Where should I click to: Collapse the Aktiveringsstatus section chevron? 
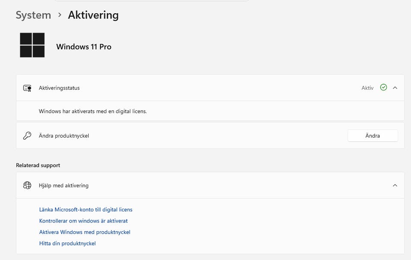coord(395,88)
